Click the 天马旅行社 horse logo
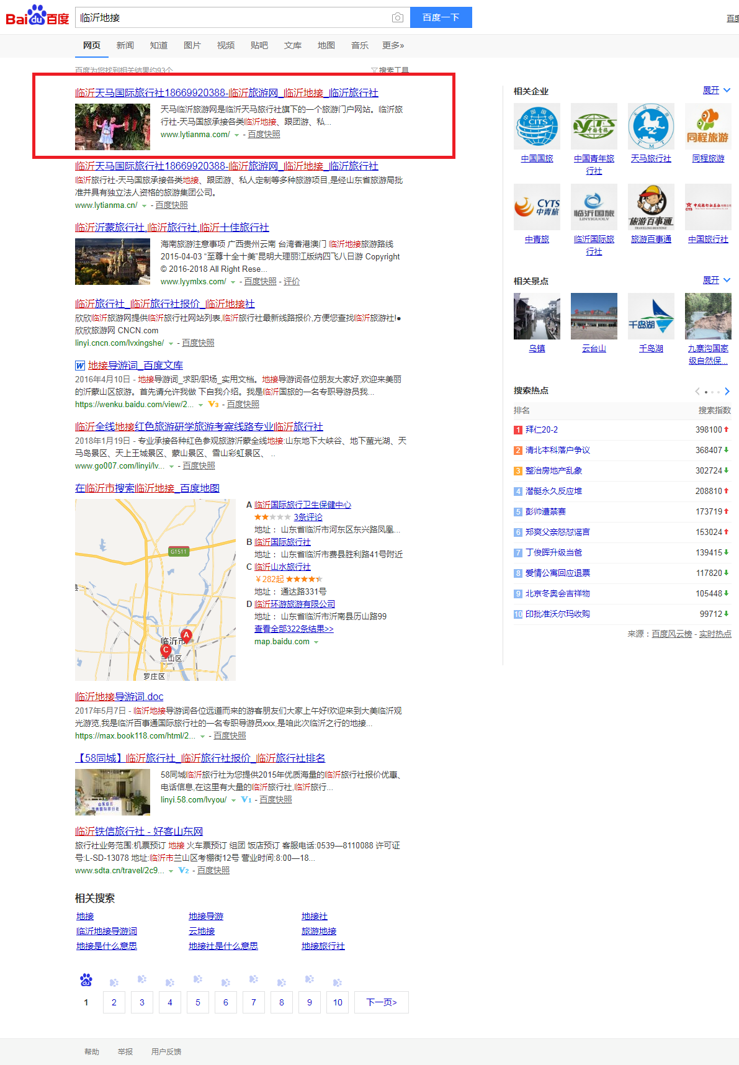 651,126
